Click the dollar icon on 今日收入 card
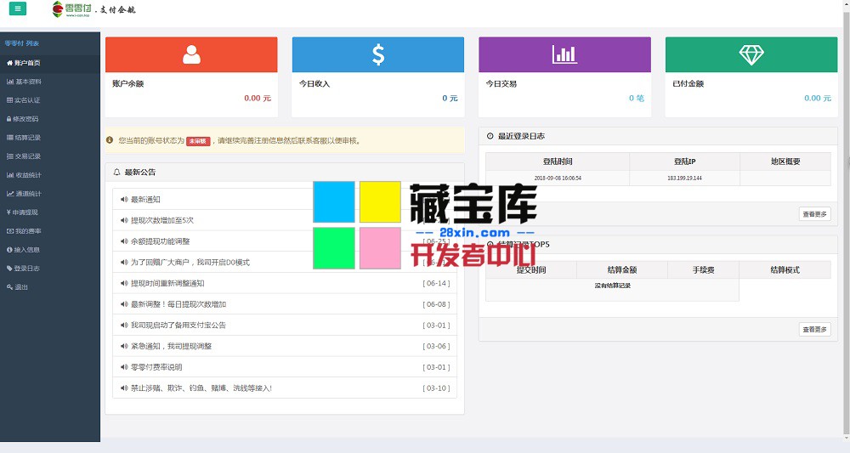Viewport: 850px width, 453px height. [378, 54]
